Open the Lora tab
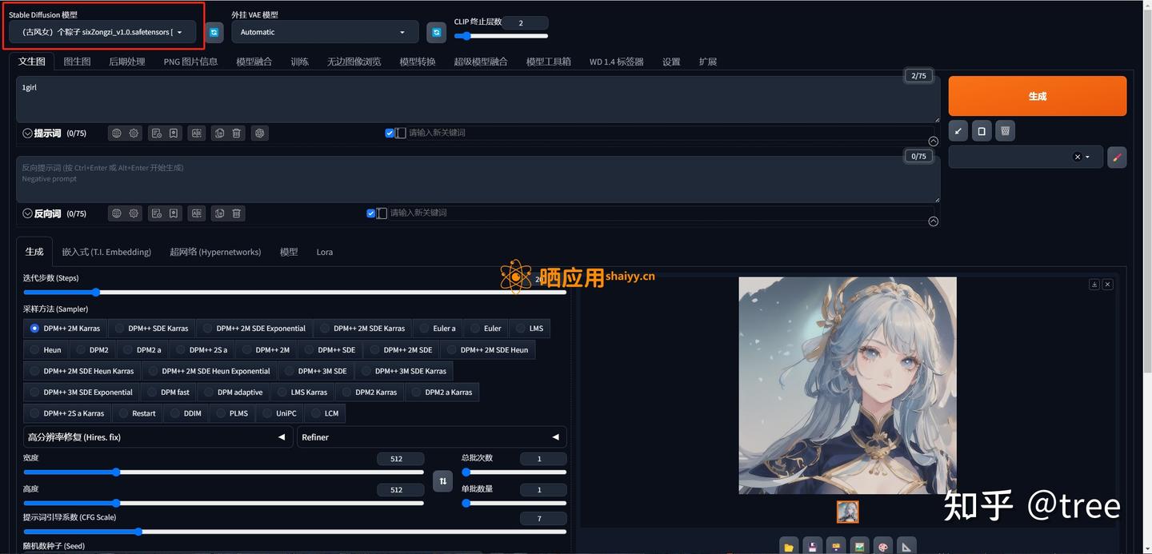 [324, 251]
